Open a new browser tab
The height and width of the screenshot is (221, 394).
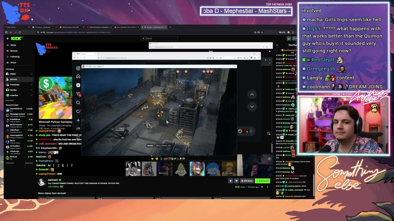coord(170,27)
